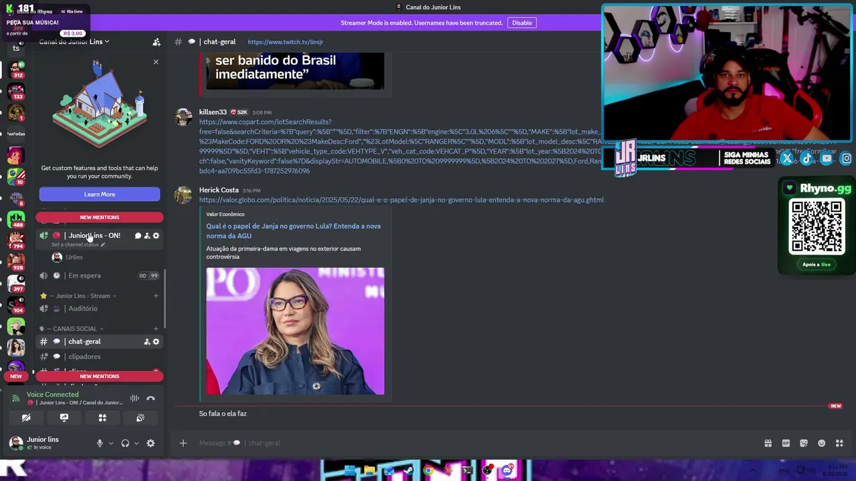Disable Streamer Mode
This screenshot has height=481, width=856.
click(522, 23)
